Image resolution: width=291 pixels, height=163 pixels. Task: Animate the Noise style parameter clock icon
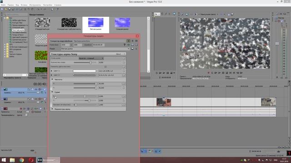[x=124, y=58]
